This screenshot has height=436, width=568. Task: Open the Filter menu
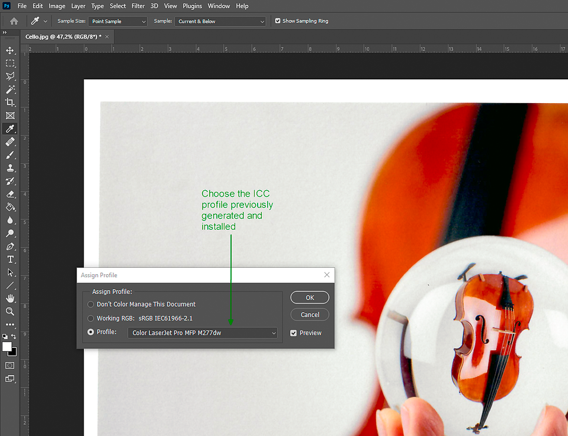(x=138, y=6)
